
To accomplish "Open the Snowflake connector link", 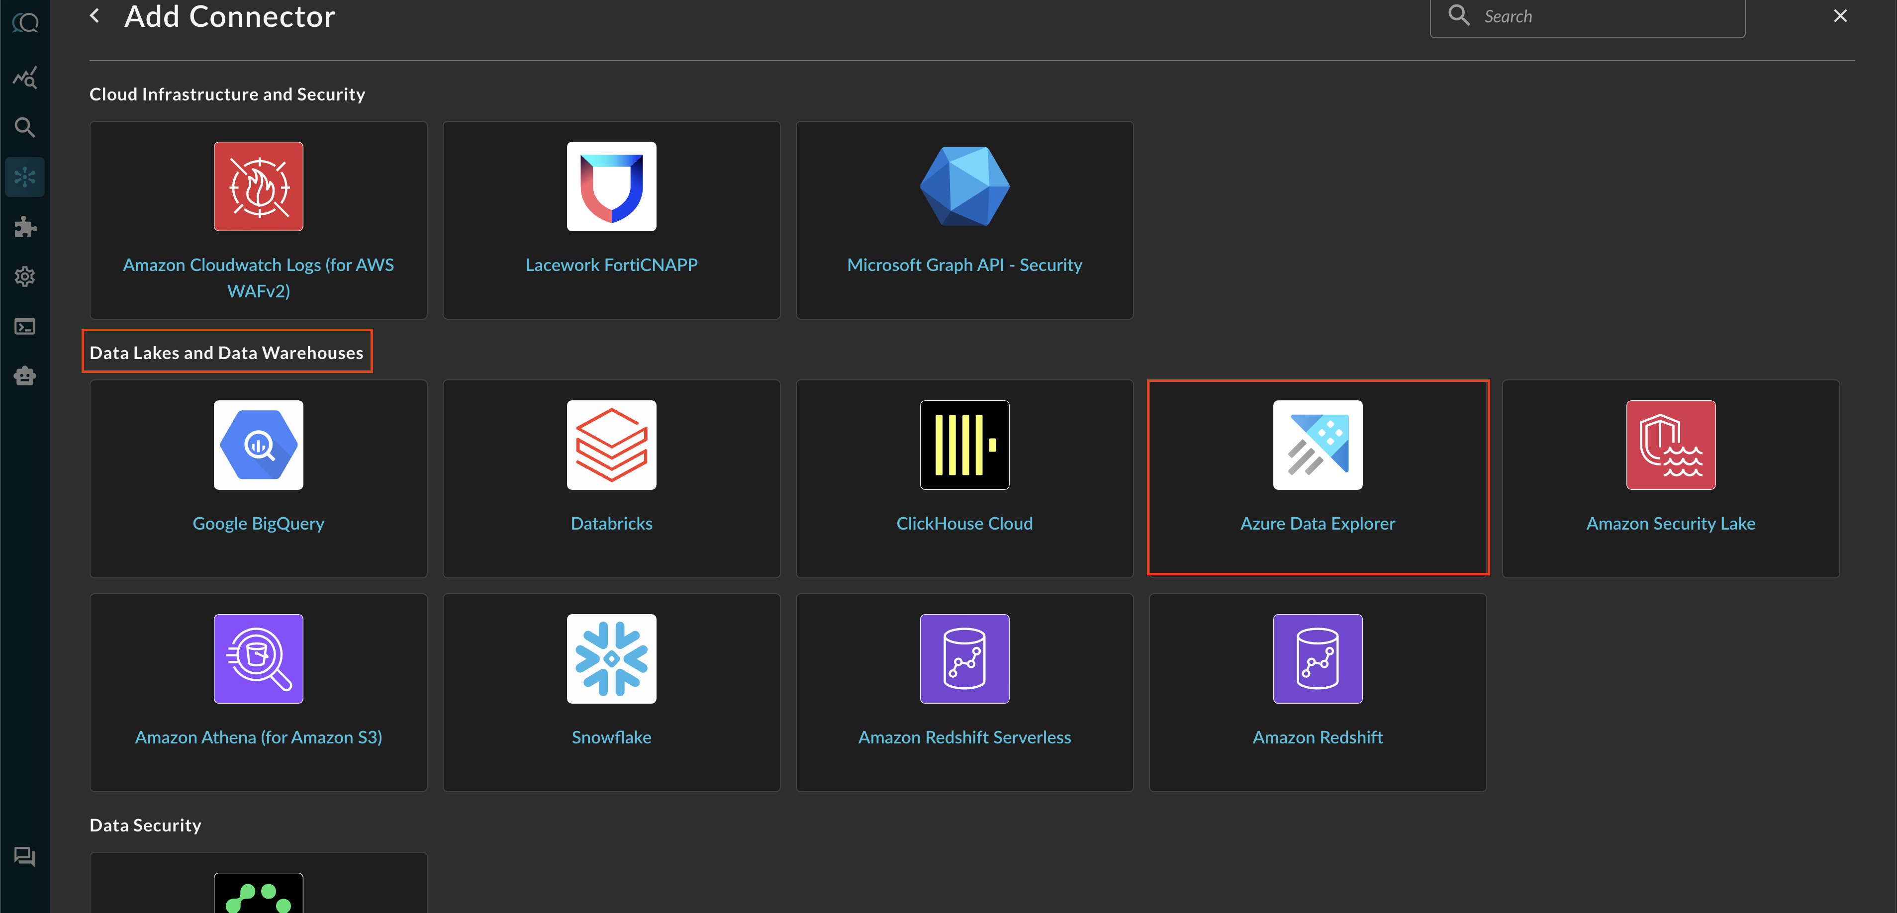I will click(611, 737).
